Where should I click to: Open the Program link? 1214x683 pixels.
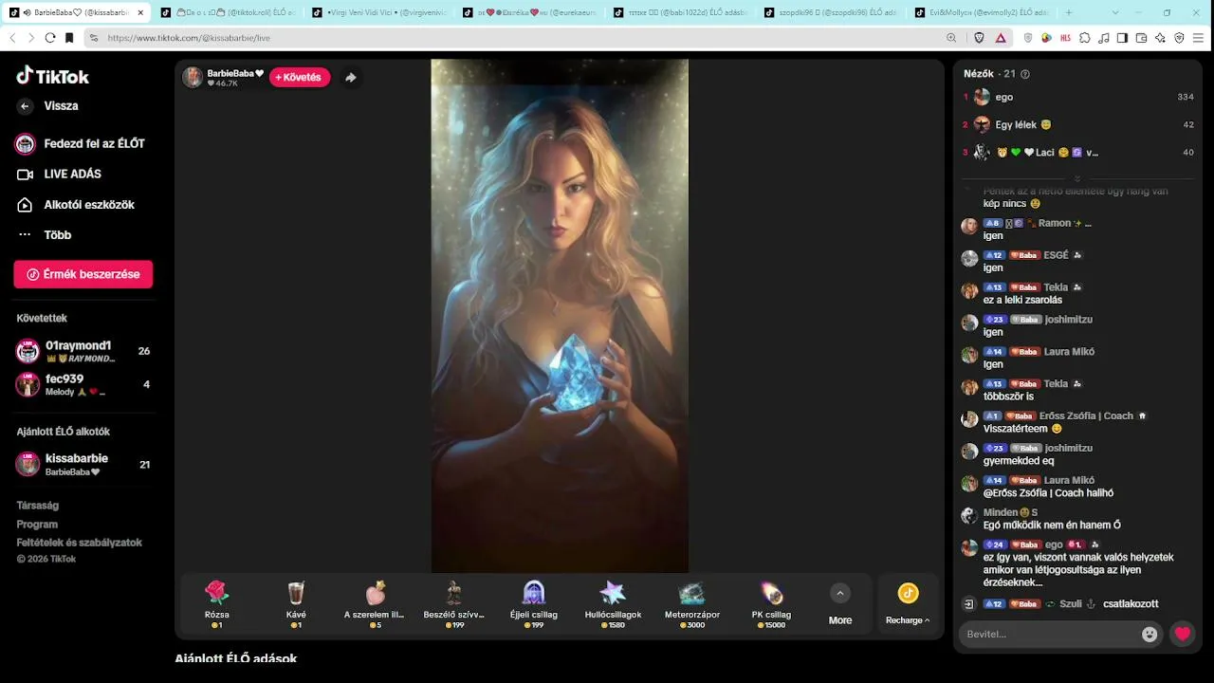(x=37, y=524)
